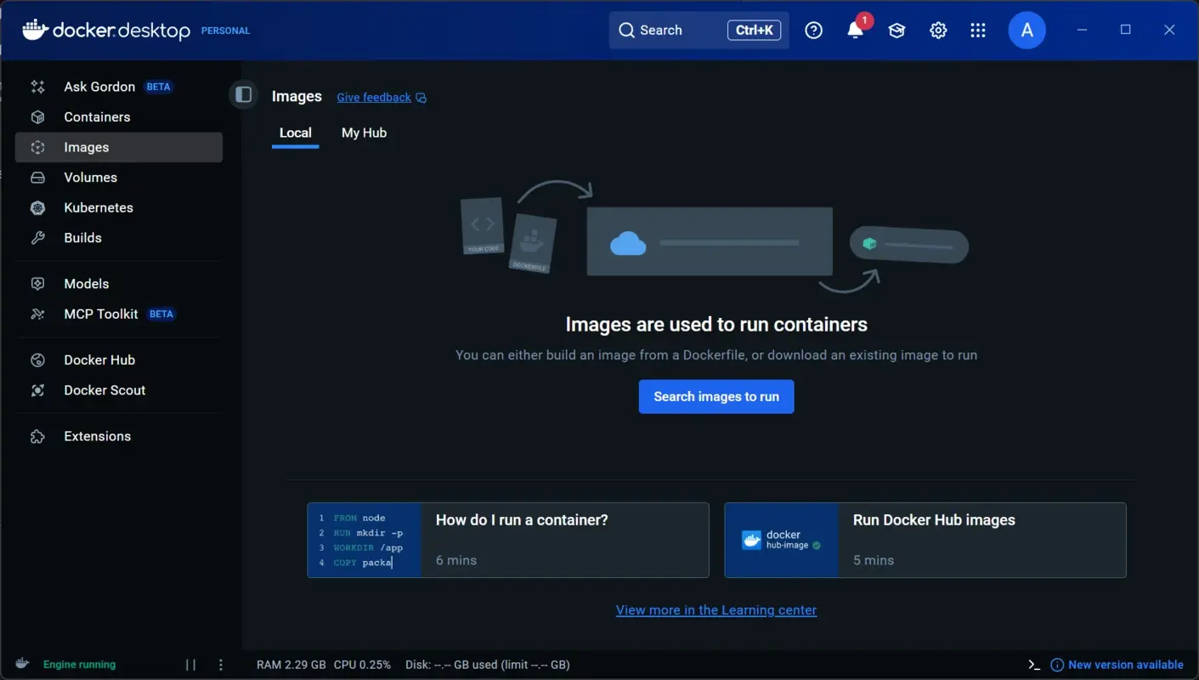
Task: Open the status bar three-dot menu
Action: [x=221, y=664]
